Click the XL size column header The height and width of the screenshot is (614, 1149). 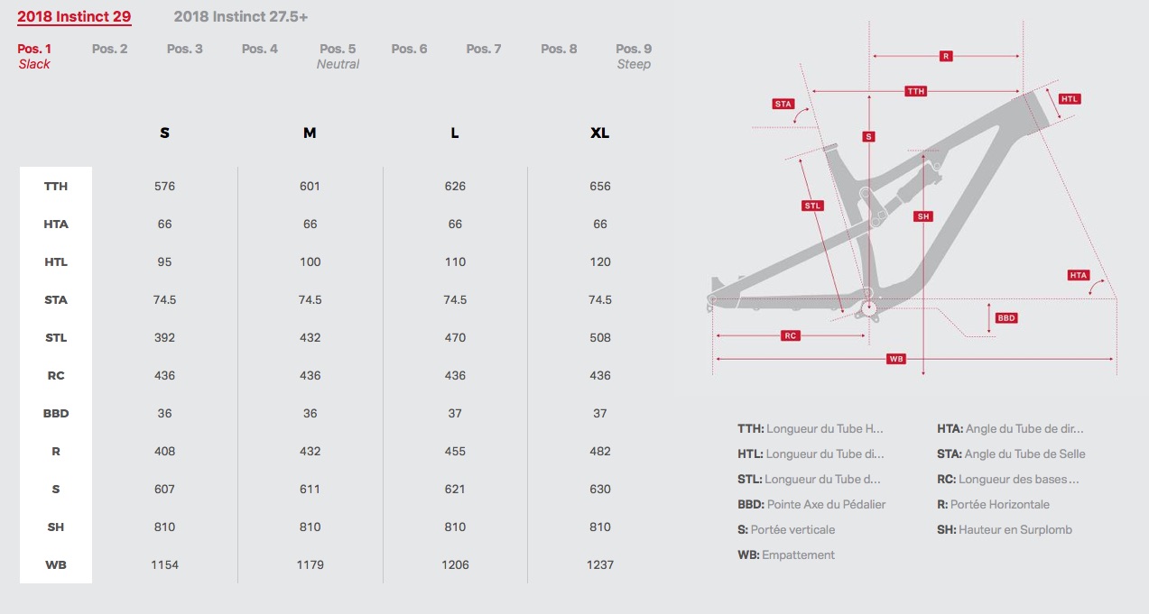coord(600,133)
